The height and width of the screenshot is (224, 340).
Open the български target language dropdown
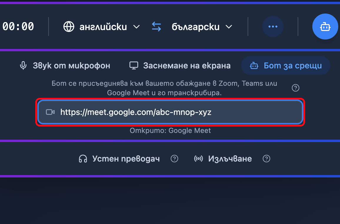202,27
